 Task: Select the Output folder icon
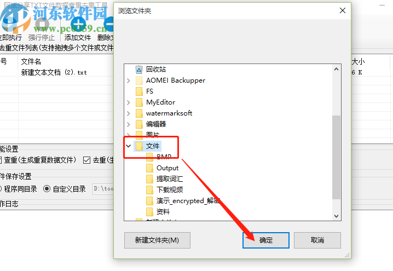[149, 168]
